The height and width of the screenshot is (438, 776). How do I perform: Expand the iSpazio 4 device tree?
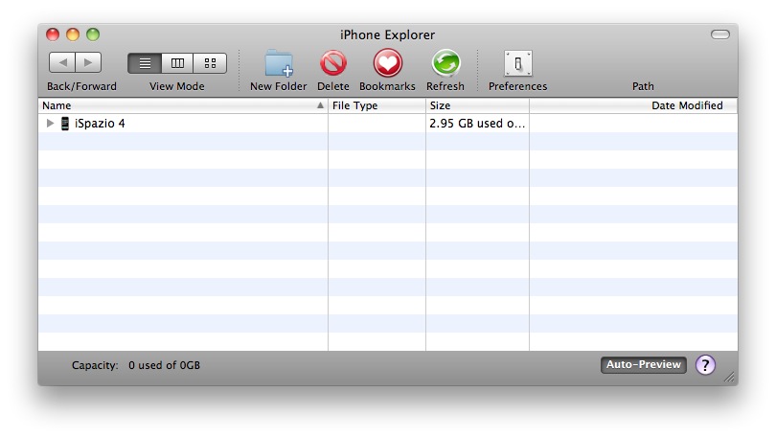(x=50, y=124)
